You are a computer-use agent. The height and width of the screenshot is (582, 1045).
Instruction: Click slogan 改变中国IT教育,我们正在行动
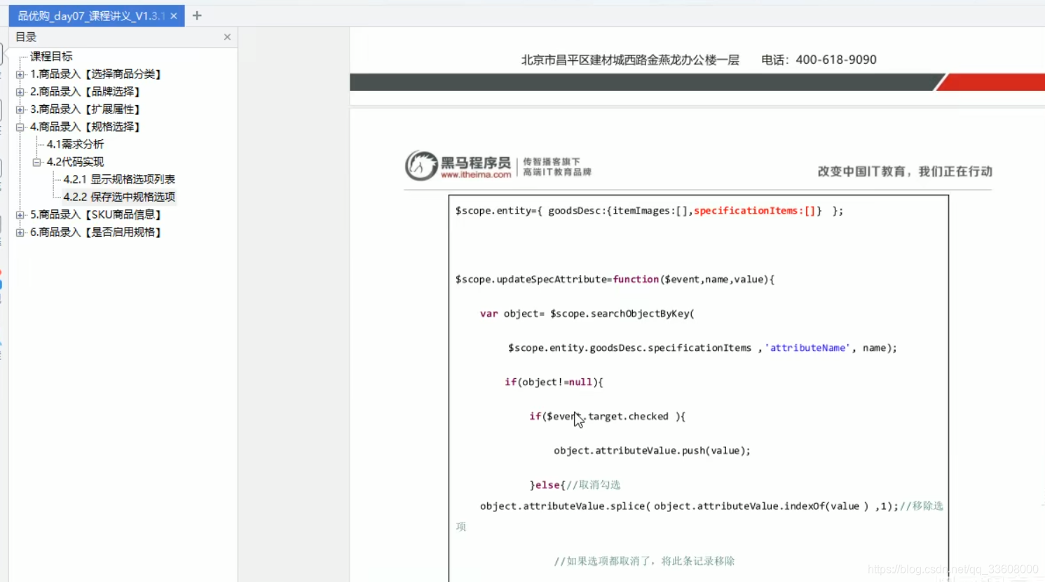point(905,172)
